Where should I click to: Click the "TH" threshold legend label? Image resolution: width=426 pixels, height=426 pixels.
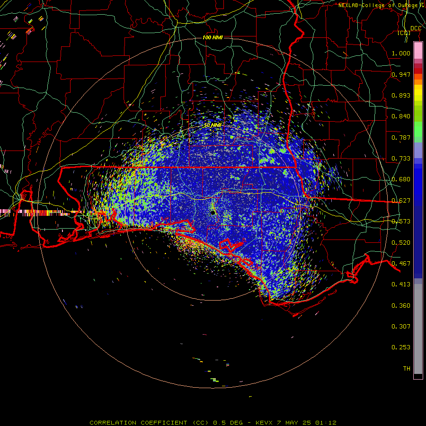click(x=407, y=369)
